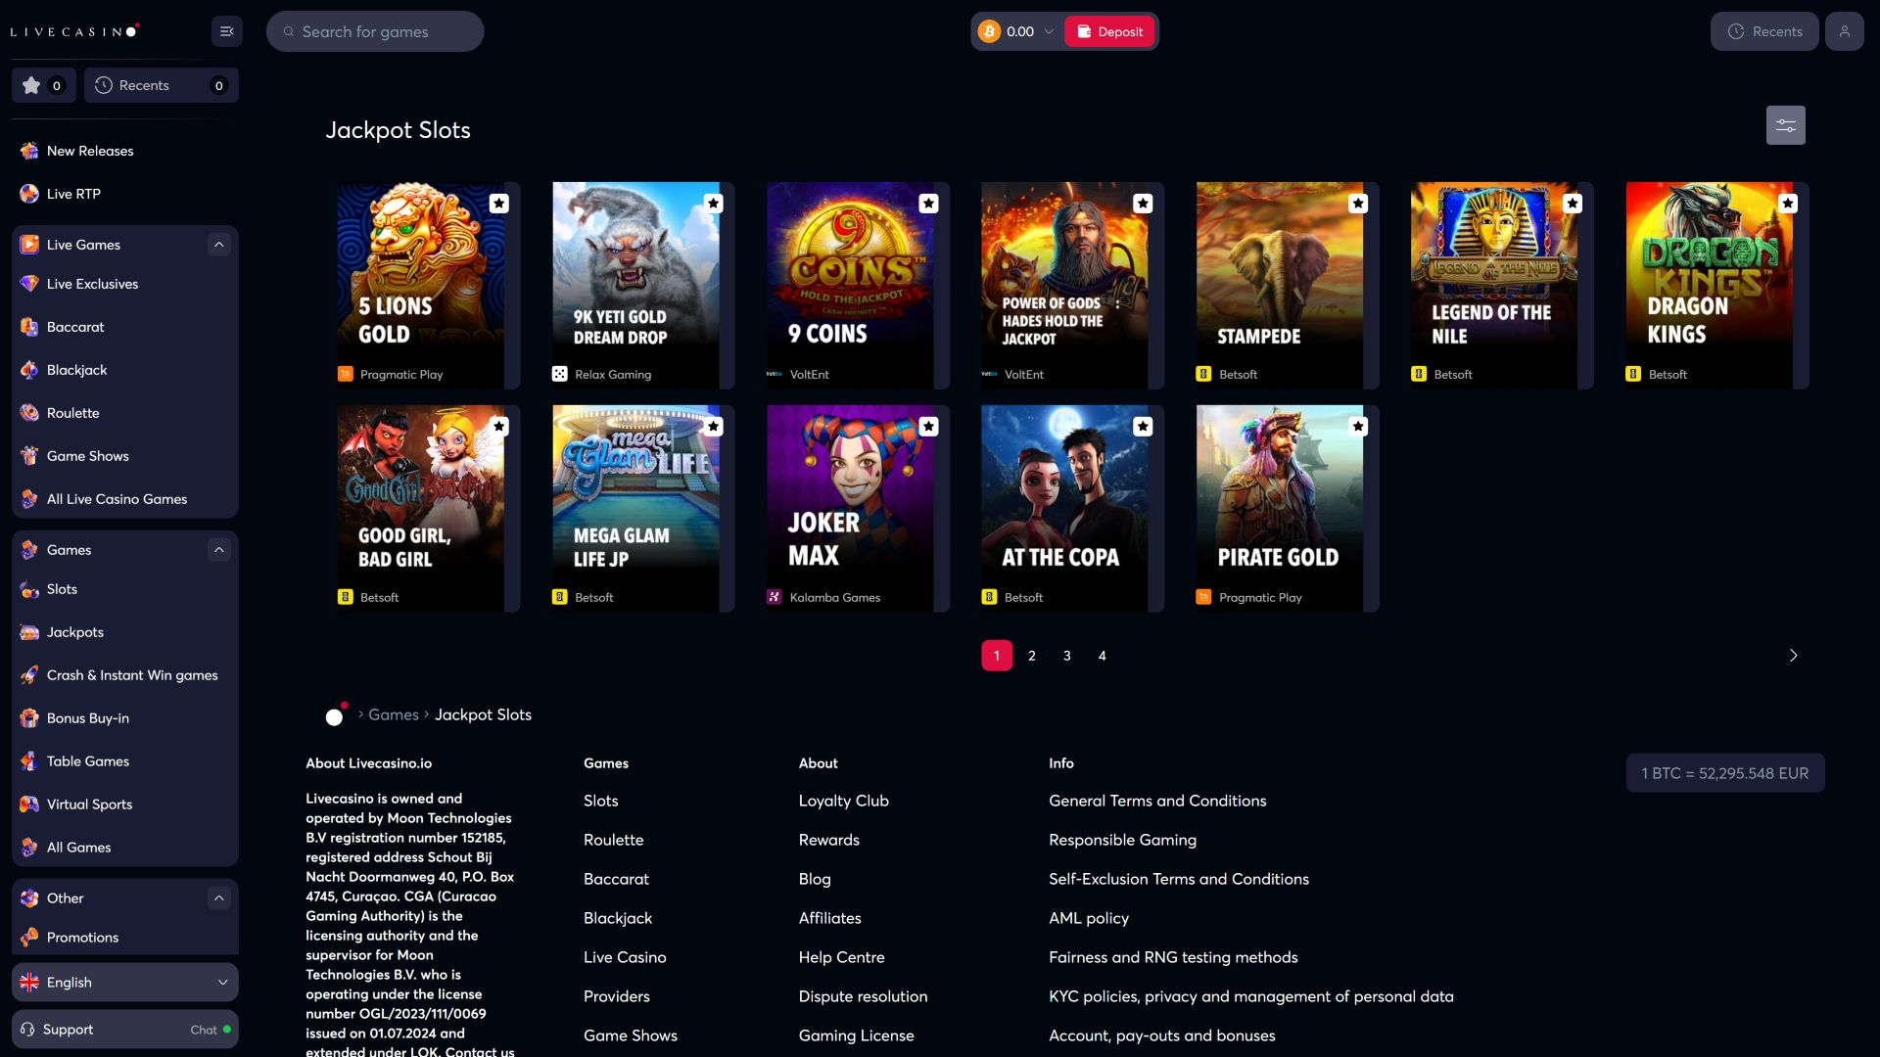Click the All Games sidebar icon
The width and height of the screenshot is (1880, 1057).
[29, 848]
